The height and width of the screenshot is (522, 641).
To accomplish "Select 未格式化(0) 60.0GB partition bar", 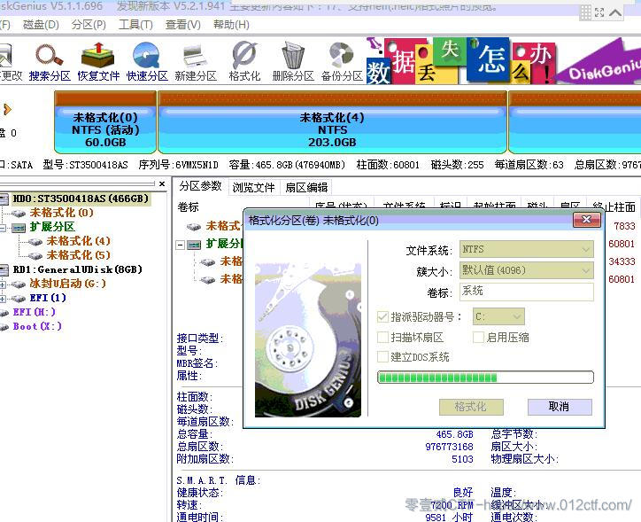I will [105, 122].
